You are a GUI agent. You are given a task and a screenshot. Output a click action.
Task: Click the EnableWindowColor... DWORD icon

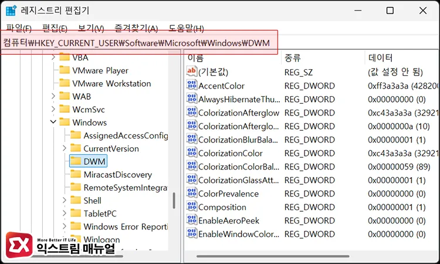pyautogui.click(x=192, y=233)
